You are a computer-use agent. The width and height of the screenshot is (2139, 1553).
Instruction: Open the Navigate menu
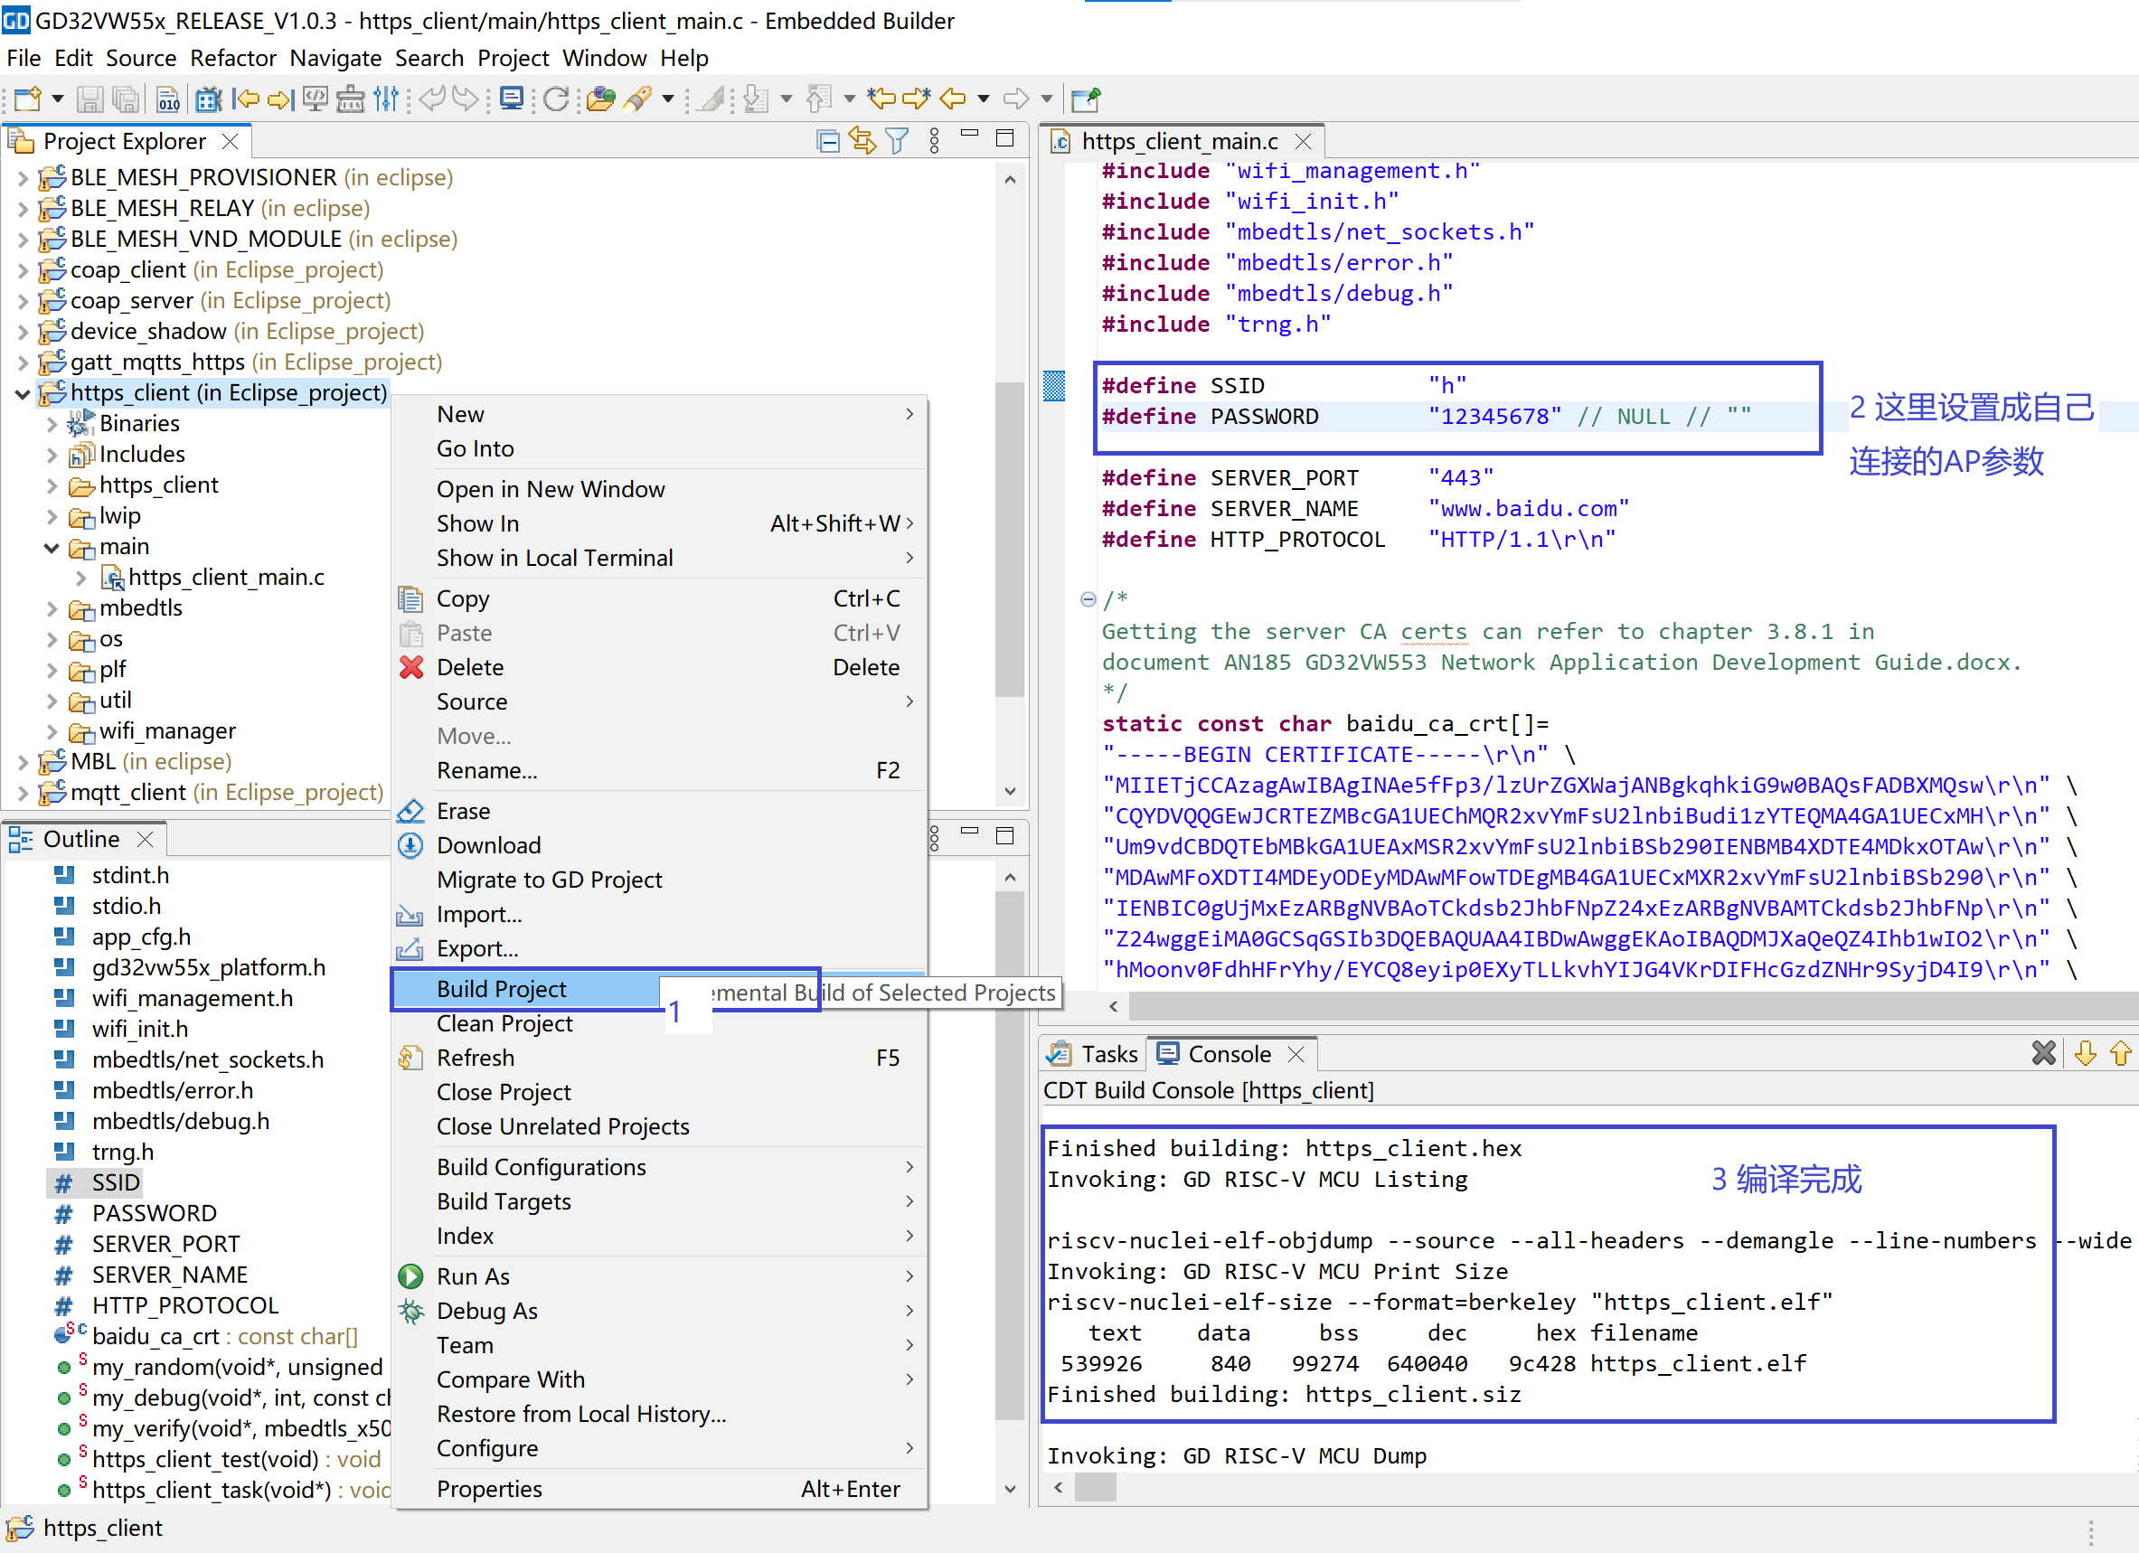[335, 59]
